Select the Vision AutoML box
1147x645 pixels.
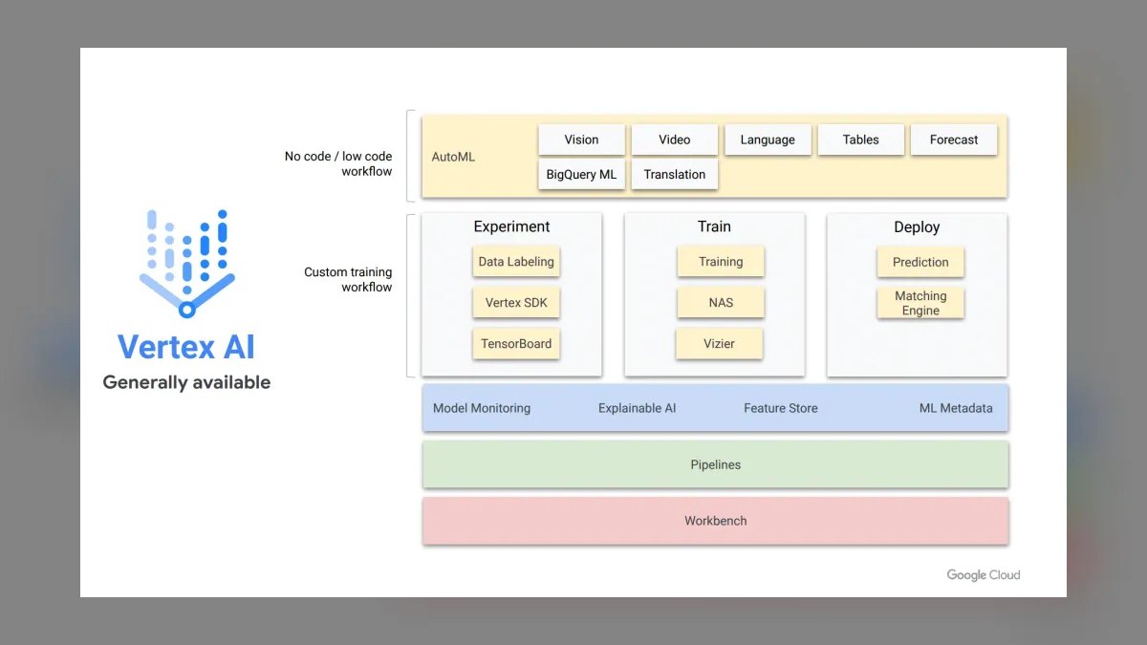click(x=581, y=140)
